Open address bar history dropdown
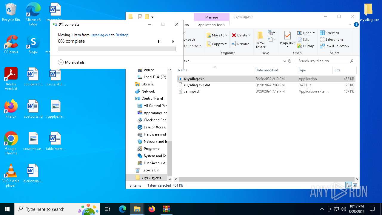 pyautogui.click(x=284, y=61)
